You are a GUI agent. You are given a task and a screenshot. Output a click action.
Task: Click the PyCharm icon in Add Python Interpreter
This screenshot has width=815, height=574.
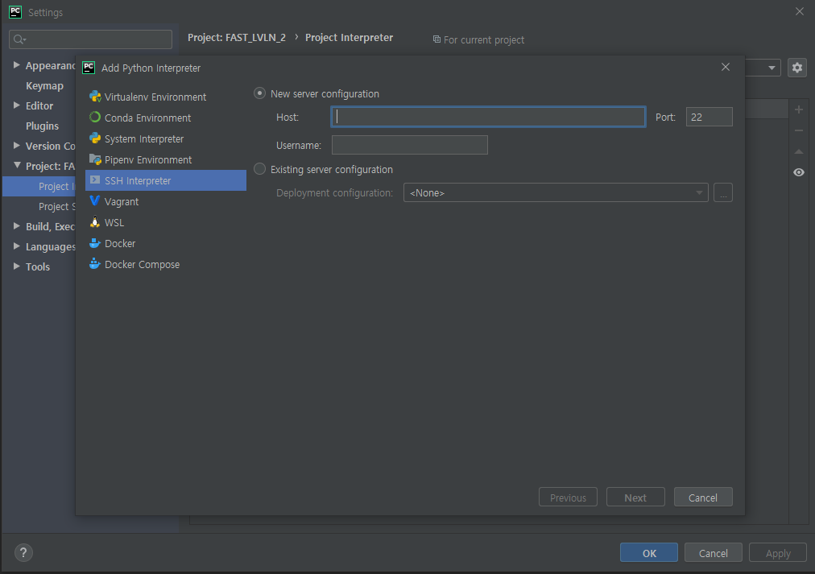click(x=89, y=68)
